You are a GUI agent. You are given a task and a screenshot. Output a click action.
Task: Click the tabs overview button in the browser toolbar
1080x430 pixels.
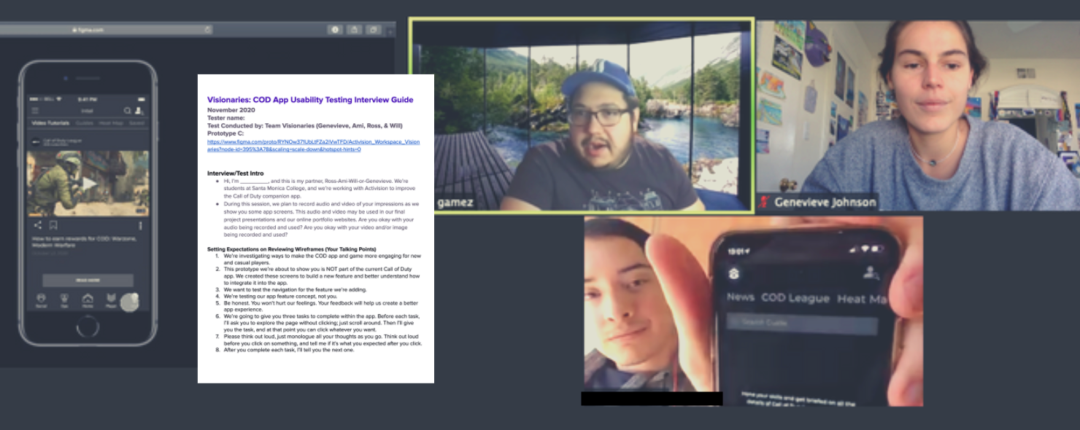pyautogui.click(x=373, y=30)
